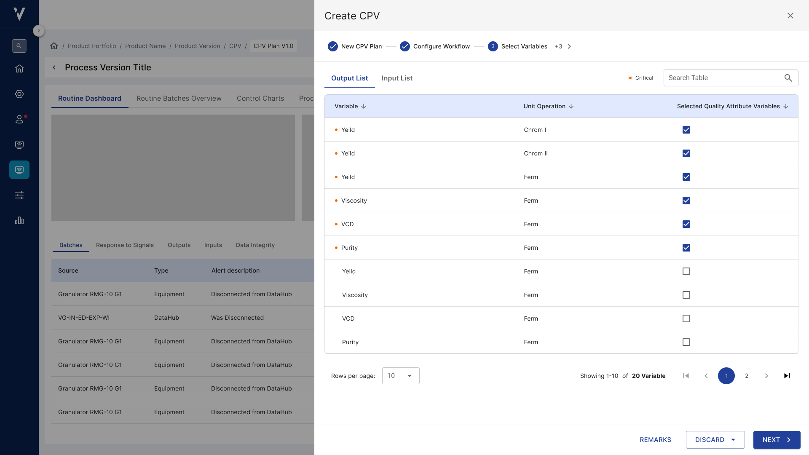Viewport: 809px width, 455px height.
Task: Open the home icon in sidebar
Action: (19, 69)
